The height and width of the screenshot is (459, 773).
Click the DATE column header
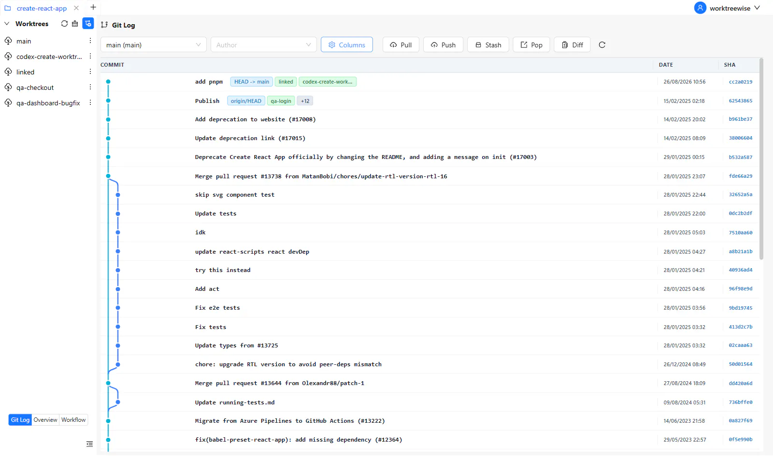pos(666,65)
